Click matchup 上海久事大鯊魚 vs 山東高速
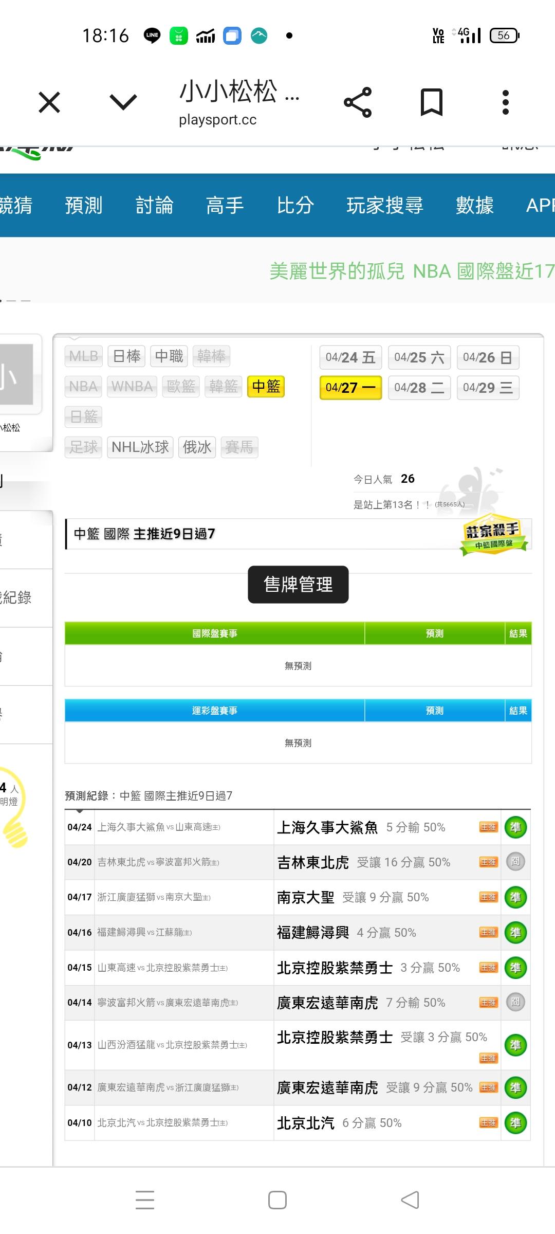 (x=159, y=827)
